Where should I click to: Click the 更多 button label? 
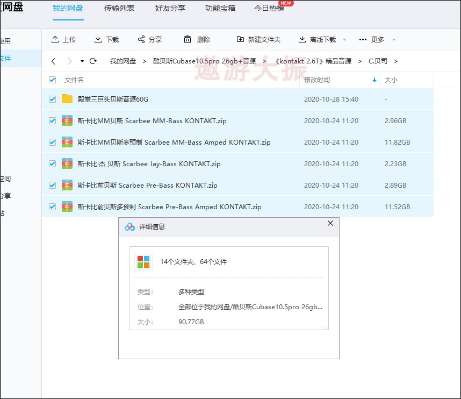pyautogui.click(x=378, y=39)
